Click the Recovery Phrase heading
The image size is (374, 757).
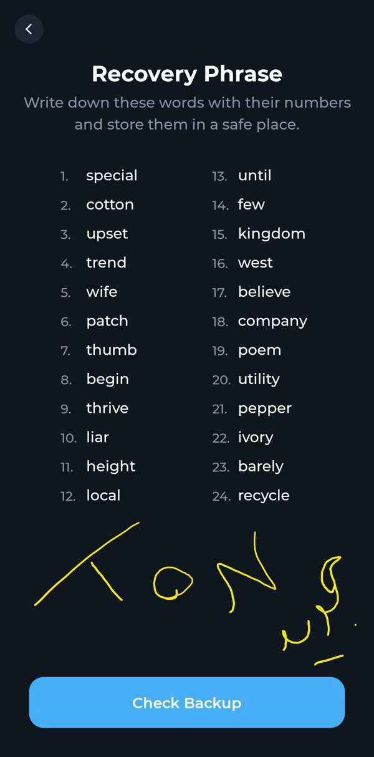point(187,74)
